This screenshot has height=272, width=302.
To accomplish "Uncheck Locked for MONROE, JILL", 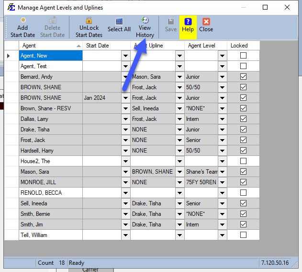I will 243,182.
